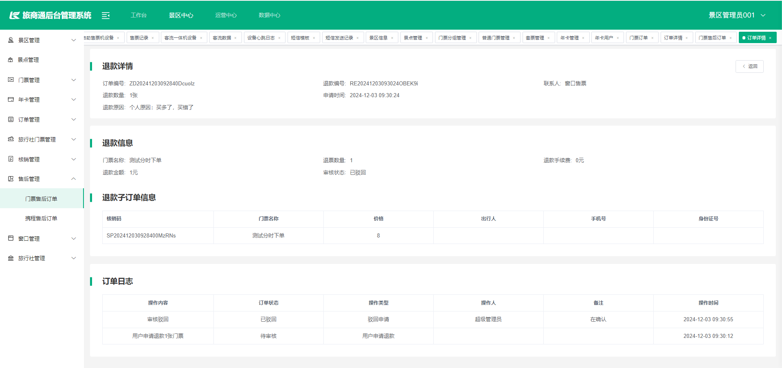Close the 景区信息 tab
782x368 pixels.
point(392,38)
